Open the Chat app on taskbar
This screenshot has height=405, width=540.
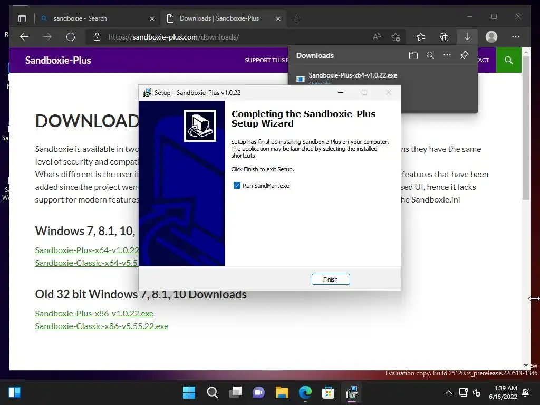click(258, 392)
